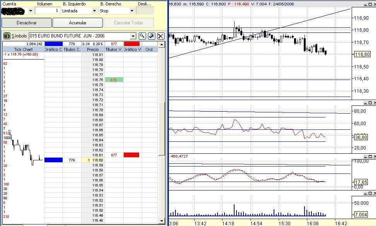Viewport: 376px width, 226px height.
Task: Maximize the stochastic pane showing 17,65
Action: [370, 156]
